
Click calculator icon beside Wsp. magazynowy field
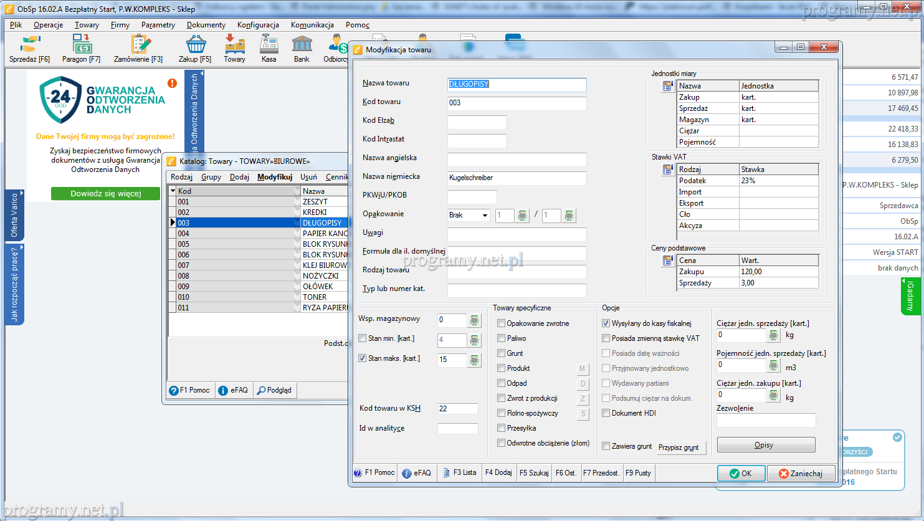click(475, 320)
